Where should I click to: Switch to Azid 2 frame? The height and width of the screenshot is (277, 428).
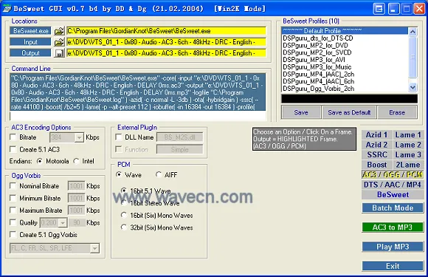pyautogui.click(x=376, y=145)
